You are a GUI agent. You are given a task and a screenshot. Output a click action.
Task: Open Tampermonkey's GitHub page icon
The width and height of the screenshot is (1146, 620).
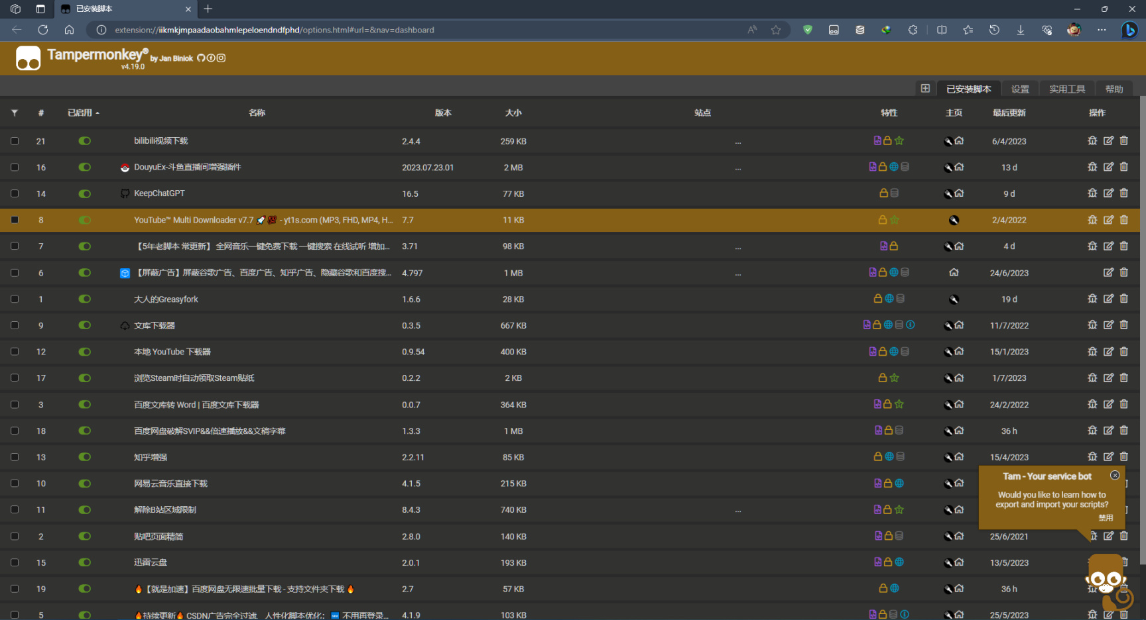201,58
